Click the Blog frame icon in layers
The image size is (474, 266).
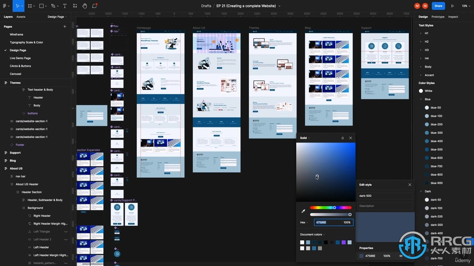click(x=6, y=161)
